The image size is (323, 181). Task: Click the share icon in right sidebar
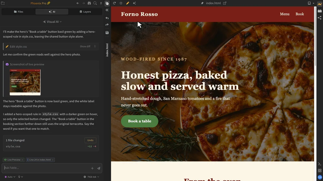(x=320, y=18)
